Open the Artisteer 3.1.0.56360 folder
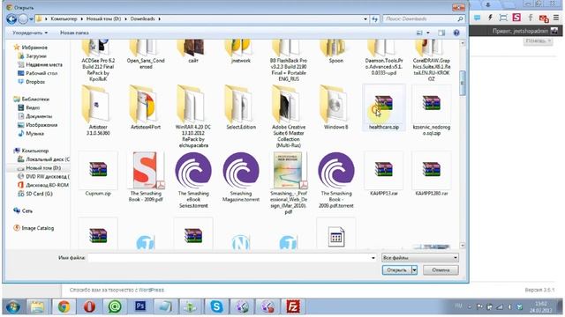 coord(98,111)
